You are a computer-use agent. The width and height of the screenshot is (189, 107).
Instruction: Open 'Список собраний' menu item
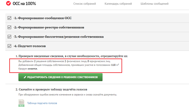coord(84,4)
